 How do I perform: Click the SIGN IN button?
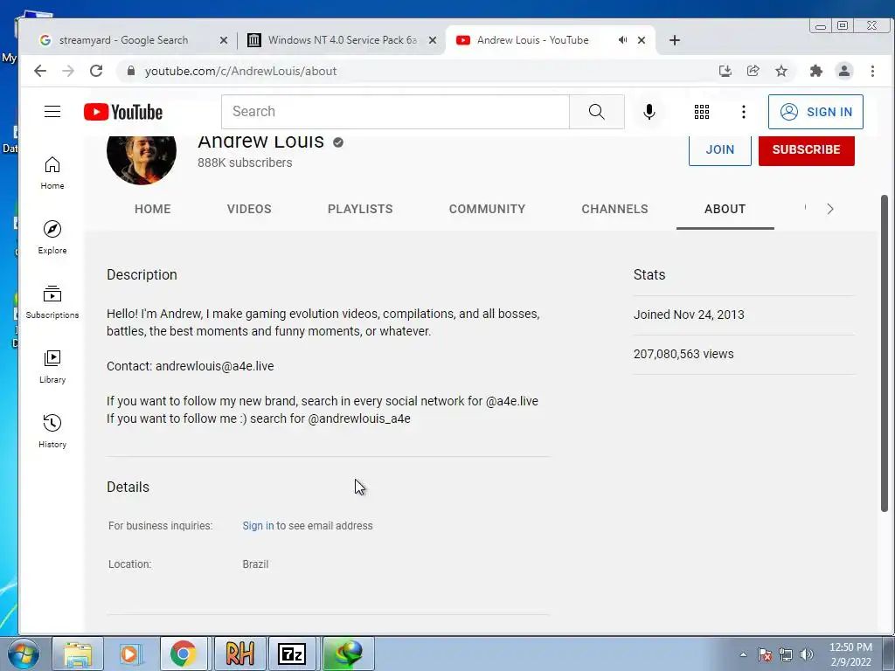815,112
